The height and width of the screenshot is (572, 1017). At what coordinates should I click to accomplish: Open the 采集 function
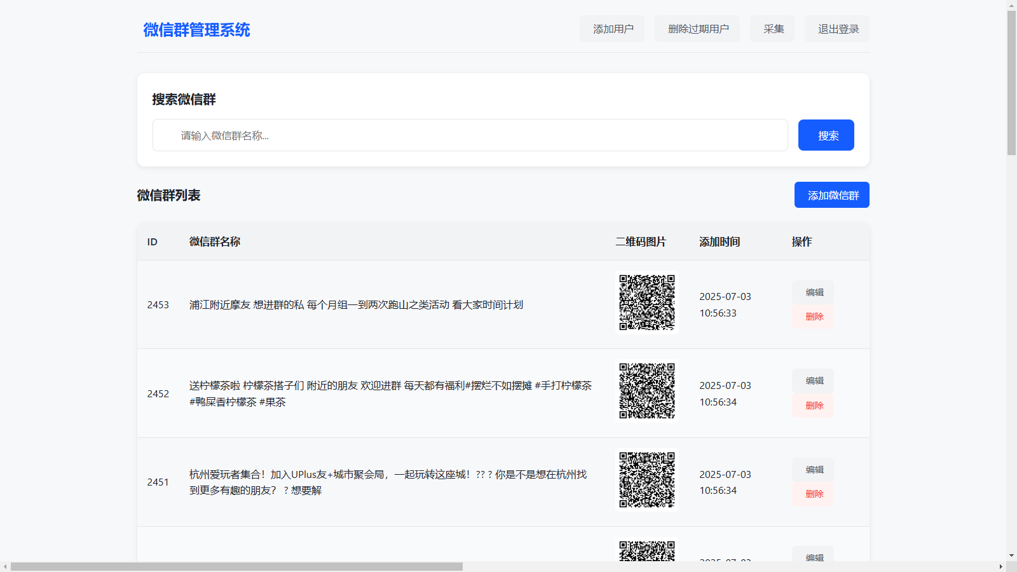pyautogui.click(x=772, y=29)
